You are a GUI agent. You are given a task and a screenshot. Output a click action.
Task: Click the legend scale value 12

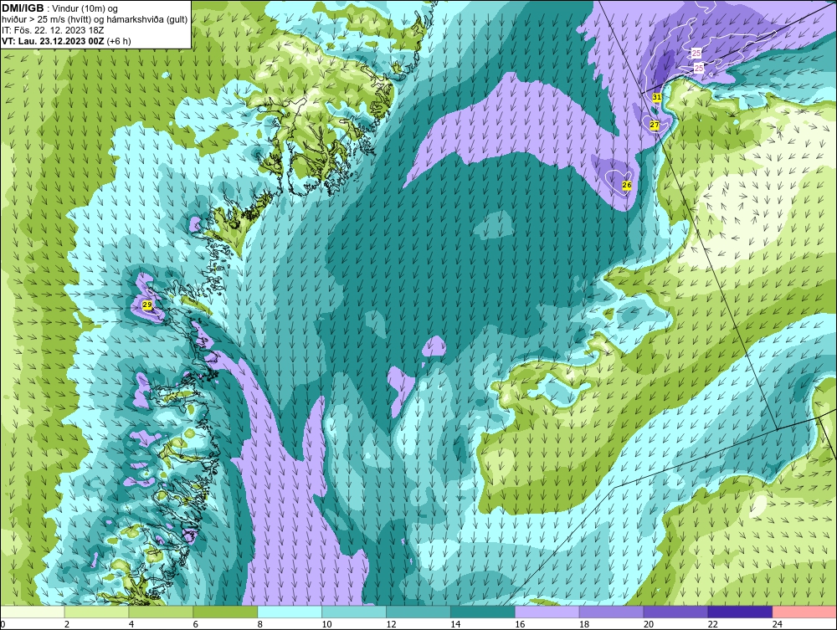click(x=391, y=624)
